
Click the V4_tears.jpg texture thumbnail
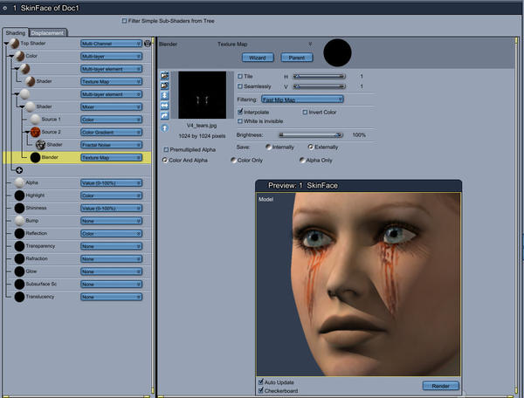[203, 95]
